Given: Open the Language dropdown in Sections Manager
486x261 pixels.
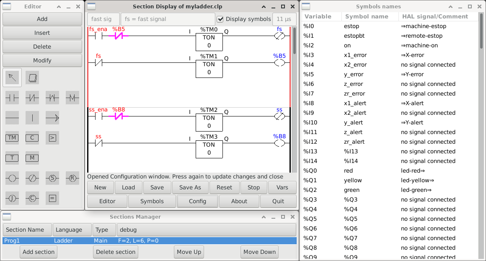Looking at the screenshot, I should click(72, 230).
